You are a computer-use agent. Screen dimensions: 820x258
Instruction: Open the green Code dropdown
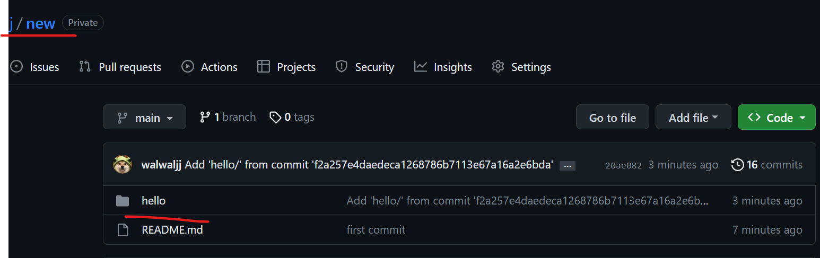(777, 117)
